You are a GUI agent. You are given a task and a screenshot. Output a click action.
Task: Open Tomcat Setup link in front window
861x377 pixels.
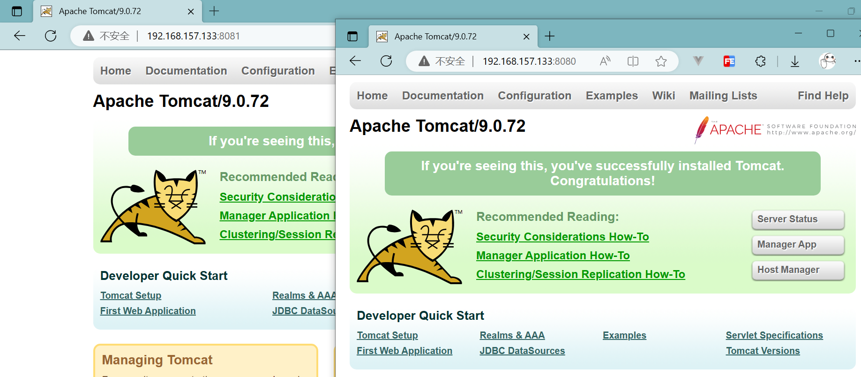click(x=387, y=335)
